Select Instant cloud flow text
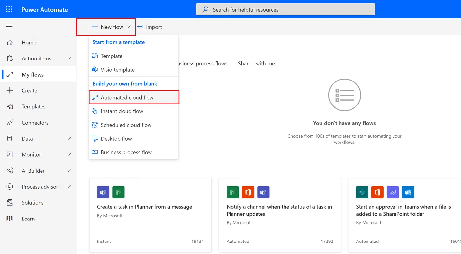Screen dimensions: 461x254 tap(122, 111)
